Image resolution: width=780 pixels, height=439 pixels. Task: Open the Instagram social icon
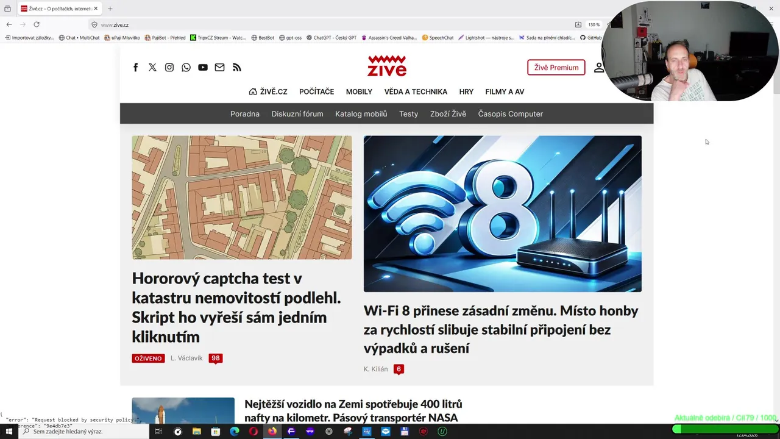(x=169, y=68)
